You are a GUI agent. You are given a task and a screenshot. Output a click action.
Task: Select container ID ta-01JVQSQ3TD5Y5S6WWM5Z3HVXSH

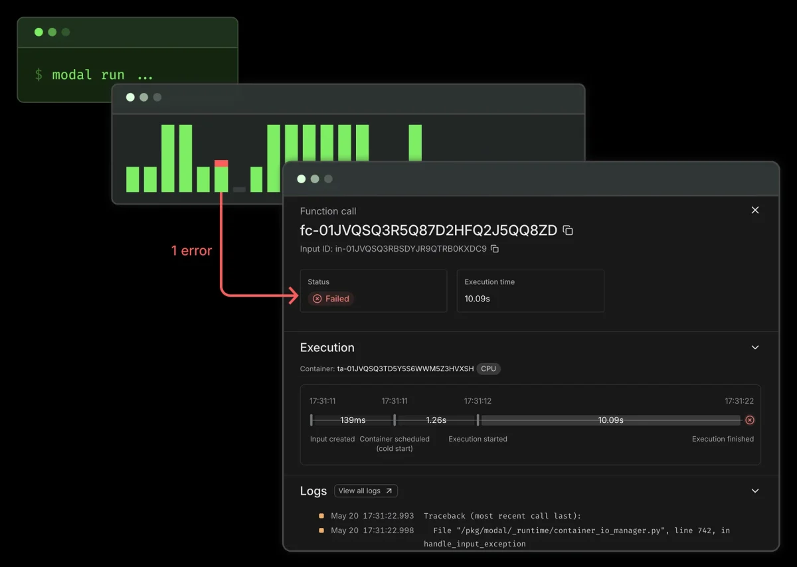405,368
